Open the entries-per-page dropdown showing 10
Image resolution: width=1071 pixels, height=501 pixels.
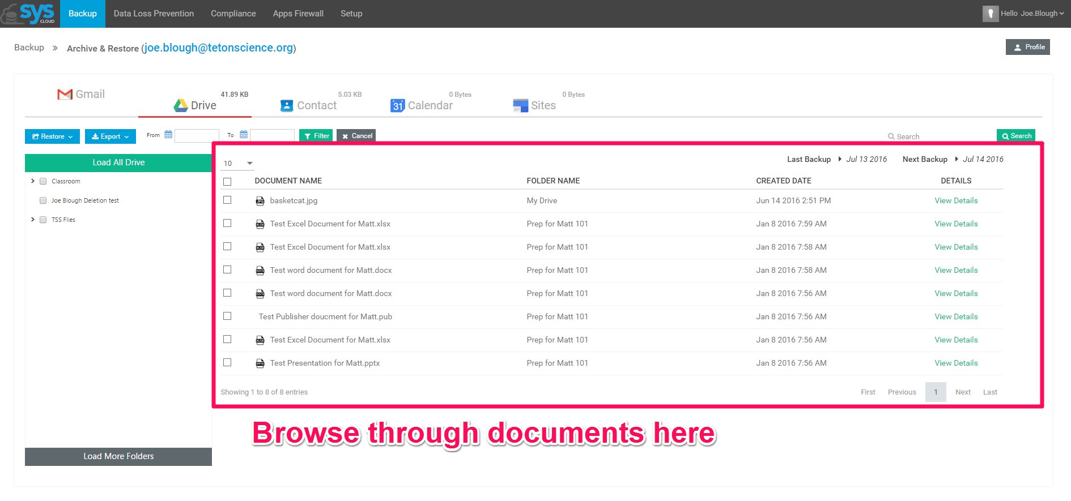(x=237, y=164)
